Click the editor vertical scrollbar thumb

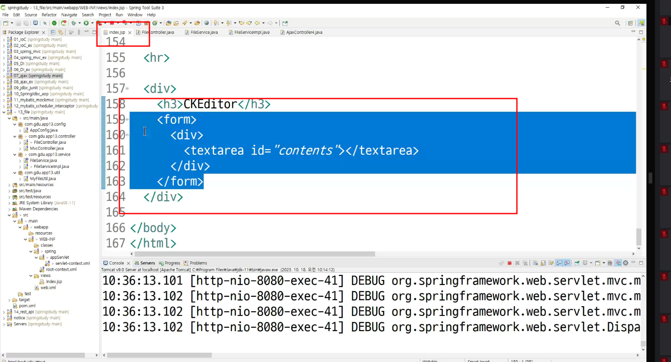(x=639, y=236)
